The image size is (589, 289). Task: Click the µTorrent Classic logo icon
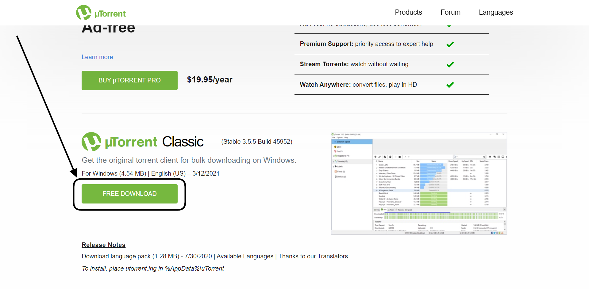[x=91, y=142]
